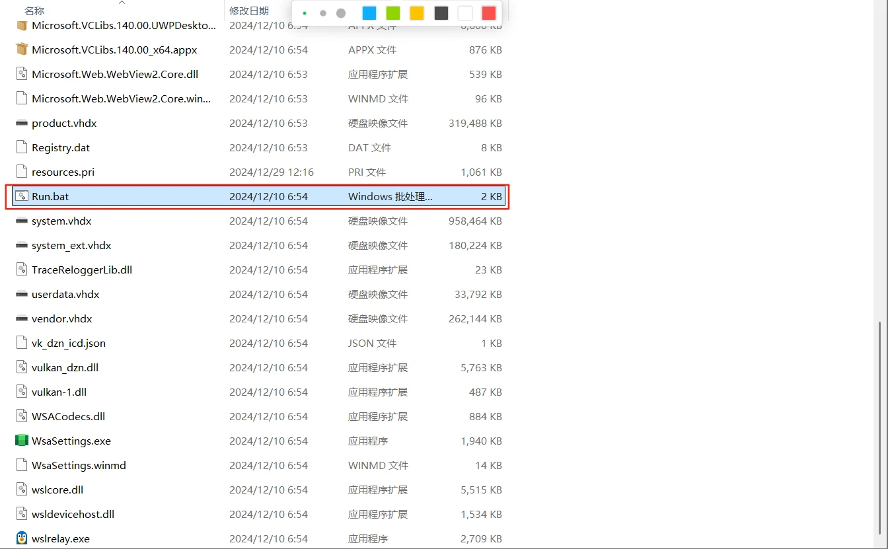
Task: Click the wslrelay.exe penguin icon
Action: [22, 538]
